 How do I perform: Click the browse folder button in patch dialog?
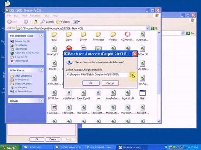click(x=133, y=74)
